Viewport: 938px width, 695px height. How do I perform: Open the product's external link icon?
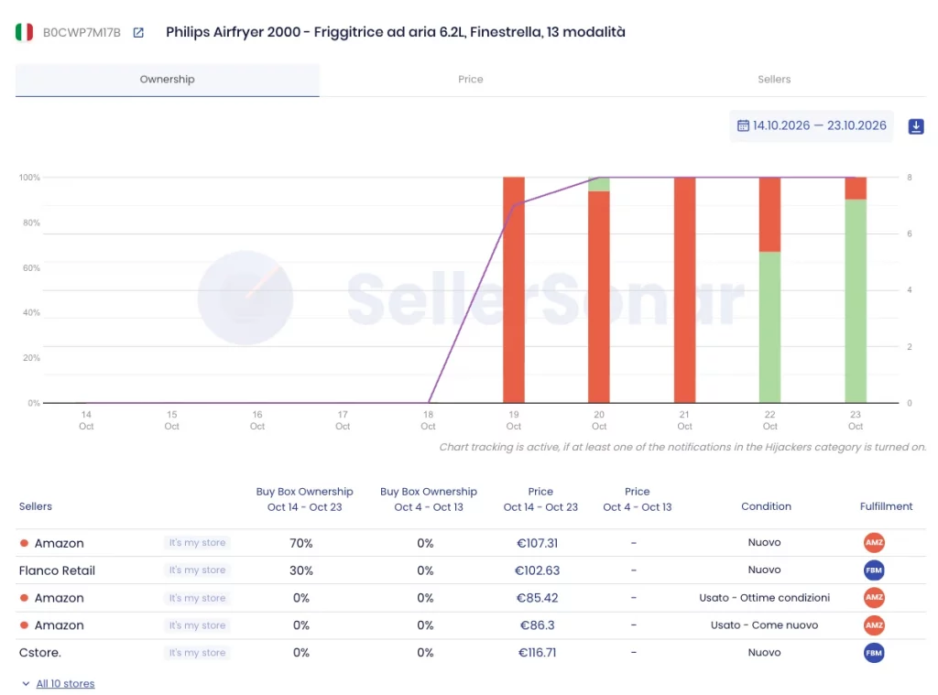click(138, 32)
